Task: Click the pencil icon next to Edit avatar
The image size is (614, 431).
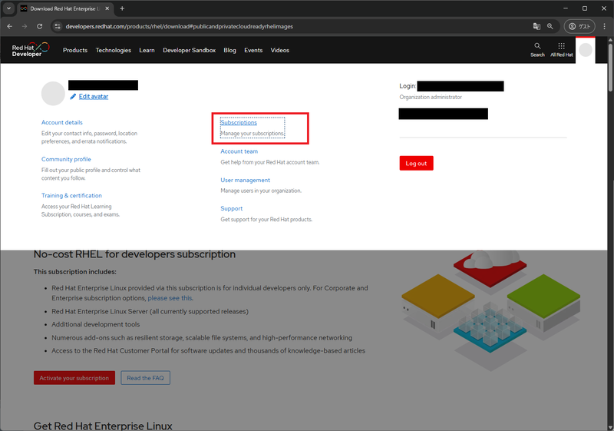Action: click(x=73, y=96)
